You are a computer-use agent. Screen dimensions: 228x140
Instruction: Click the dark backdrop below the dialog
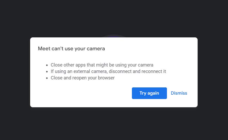(114, 124)
